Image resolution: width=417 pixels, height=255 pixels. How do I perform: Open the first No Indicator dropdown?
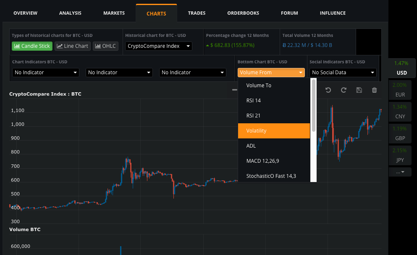[46, 73]
